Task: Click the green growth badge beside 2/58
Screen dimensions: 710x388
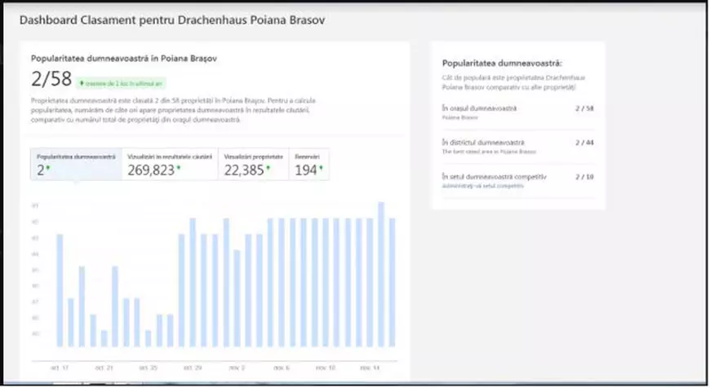Action: tap(122, 83)
